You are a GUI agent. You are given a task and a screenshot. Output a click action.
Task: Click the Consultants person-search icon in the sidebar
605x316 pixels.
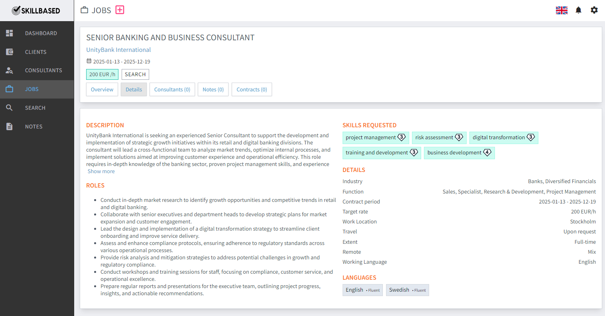point(10,71)
